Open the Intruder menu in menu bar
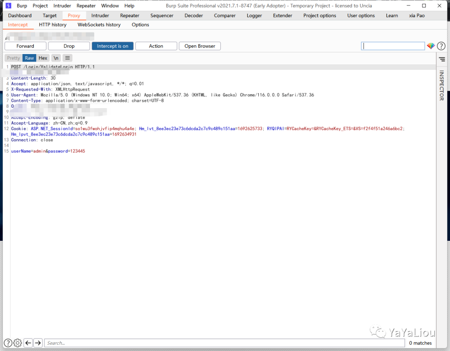Viewport: 450px width, 351px height. pos(62,6)
